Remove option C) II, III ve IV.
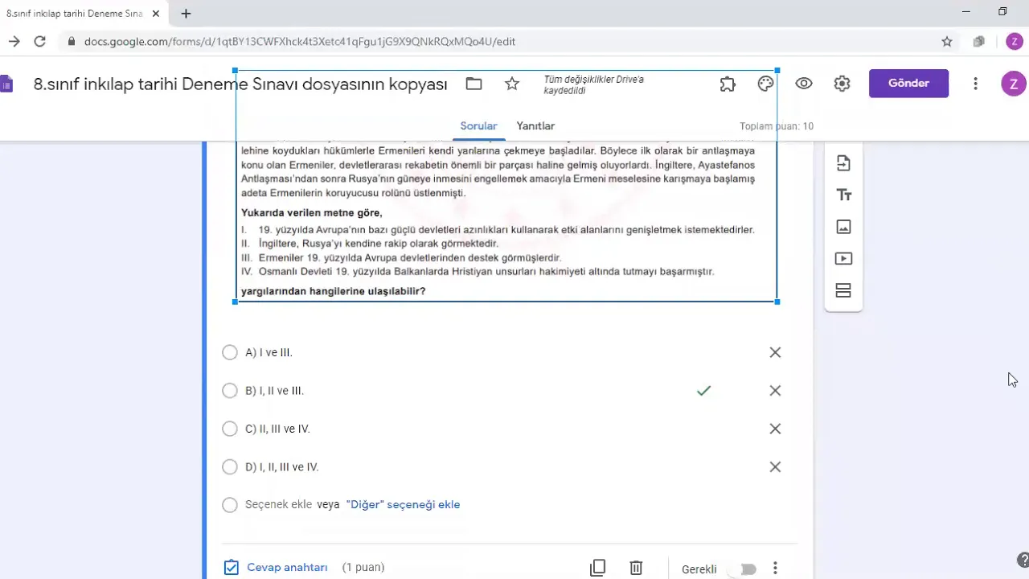 775,429
